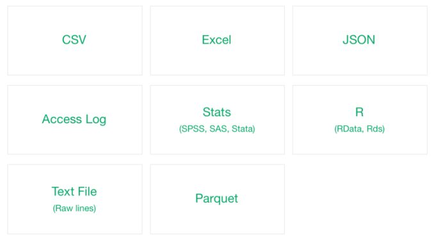The width and height of the screenshot is (434, 240).
Task: Select the Access Log data type
Action: pos(75,120)
